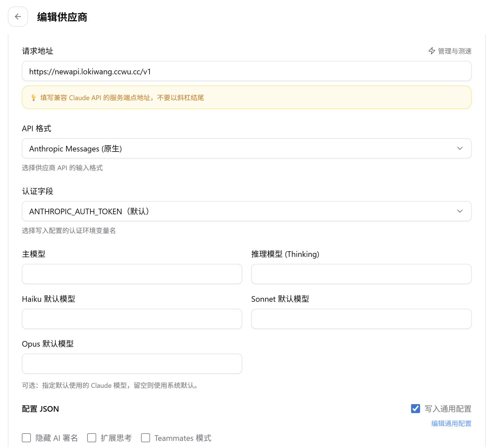Open the 认证字段 dropdown
498x447 pixels.
pyautogui.click(x=247, y=211)
